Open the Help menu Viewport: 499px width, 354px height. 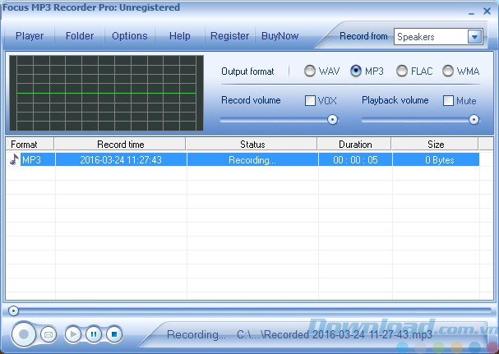point(180,36)
